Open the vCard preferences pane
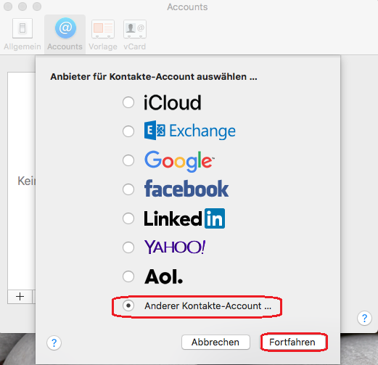This screenshot has height=365, width=378. pyautogui.click(x=135, y=34)
